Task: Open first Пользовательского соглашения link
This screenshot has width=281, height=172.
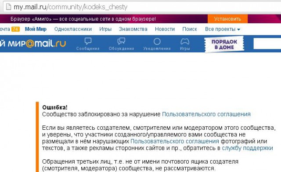Action: [206, 114]
